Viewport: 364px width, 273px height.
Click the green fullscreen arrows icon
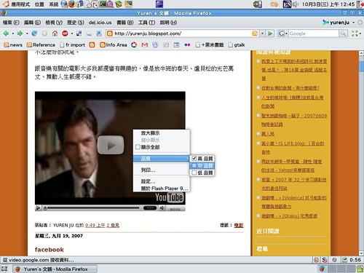pos(355,33)
